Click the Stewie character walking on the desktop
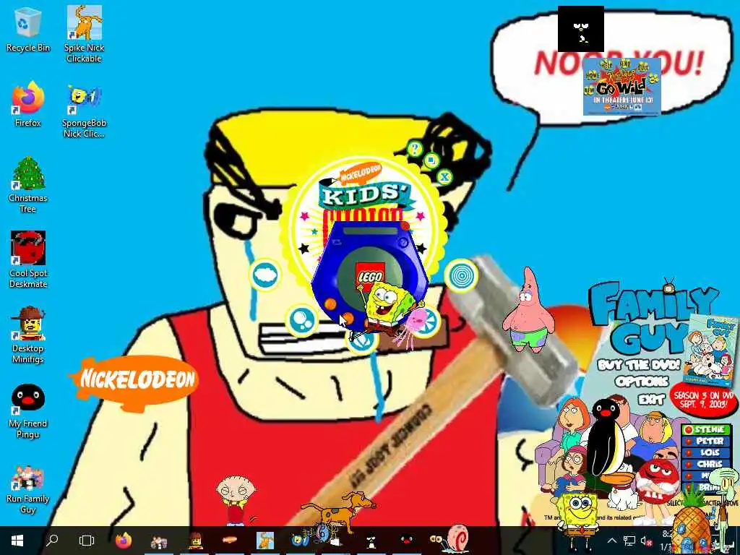The height and width of the screenshot is (555, 740). click(x=236, y=499)
